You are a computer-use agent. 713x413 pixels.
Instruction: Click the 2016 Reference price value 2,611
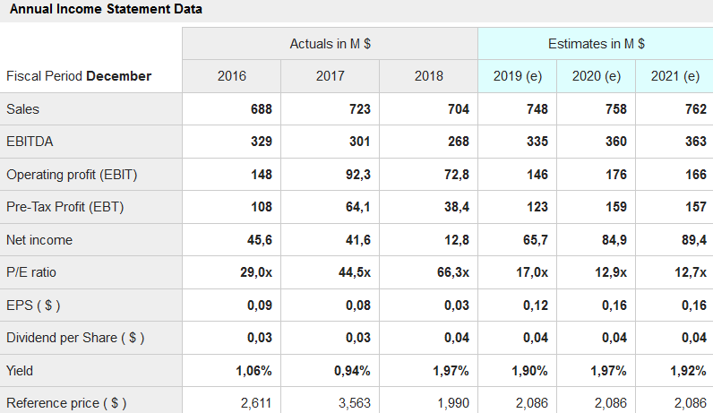tap(255, 403)
